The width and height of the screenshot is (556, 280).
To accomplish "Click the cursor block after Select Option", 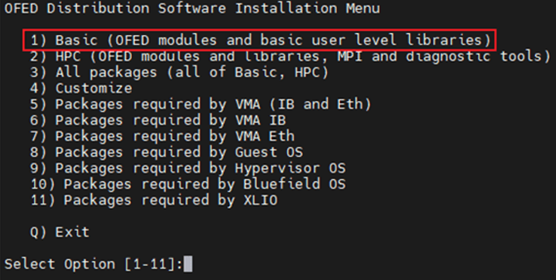I will tap(188, 264).
